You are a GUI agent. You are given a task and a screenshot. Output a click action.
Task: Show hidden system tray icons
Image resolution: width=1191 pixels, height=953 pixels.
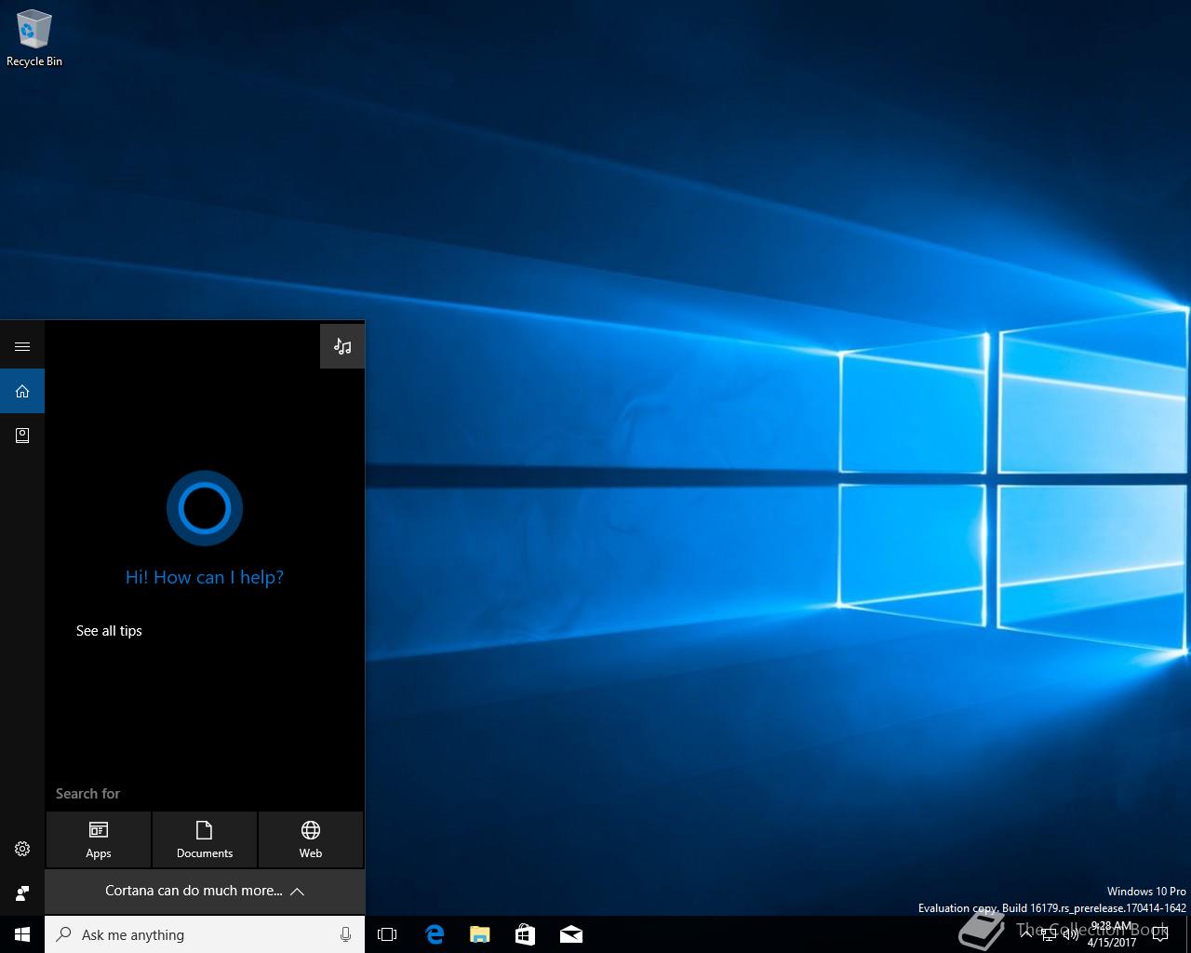pyautogui.click(x=1025, y=934)
